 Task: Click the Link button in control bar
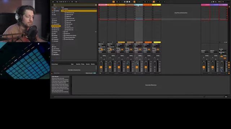point(53,2)
